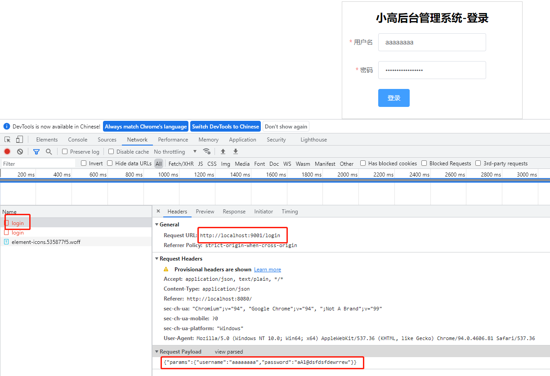Open network search magnifier icon
The height and width of the screenshot is (376, 550).
pos(49,151)
